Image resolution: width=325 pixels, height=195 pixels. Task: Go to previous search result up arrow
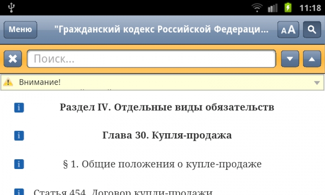tap(312, 59)
